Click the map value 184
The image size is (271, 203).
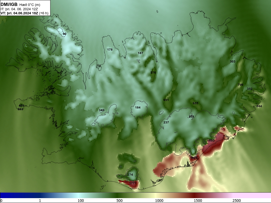[x=138, y=107]
